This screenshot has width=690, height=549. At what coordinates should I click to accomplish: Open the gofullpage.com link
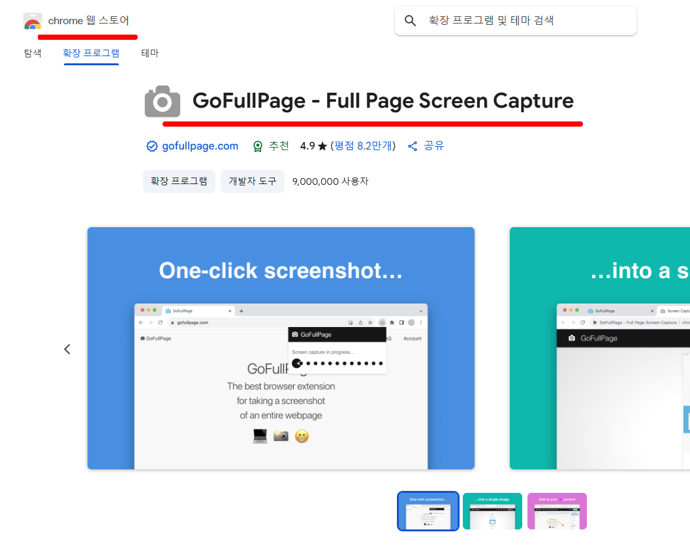point(200,146)
